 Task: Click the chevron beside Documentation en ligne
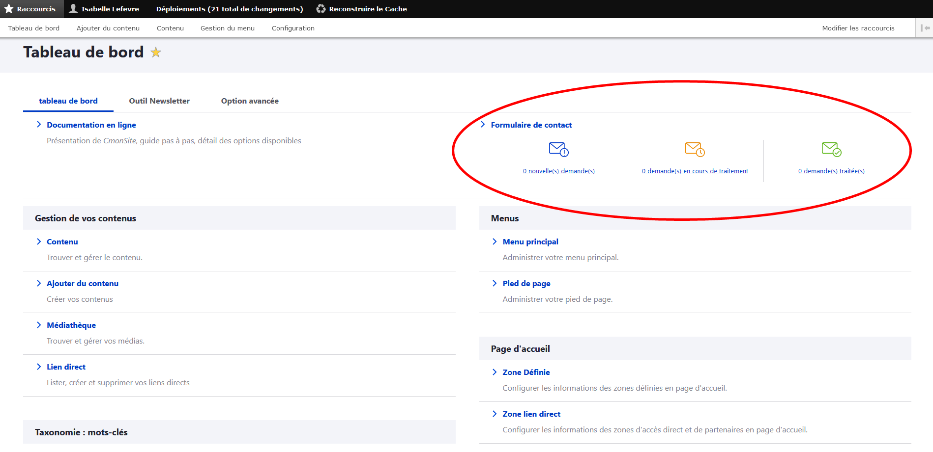click(39, 125)
